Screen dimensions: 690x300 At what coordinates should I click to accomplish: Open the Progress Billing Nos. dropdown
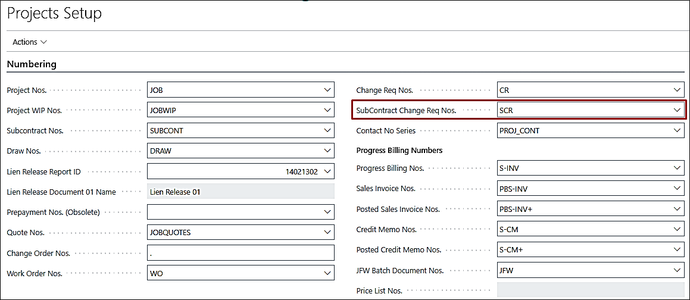(676, 168)
